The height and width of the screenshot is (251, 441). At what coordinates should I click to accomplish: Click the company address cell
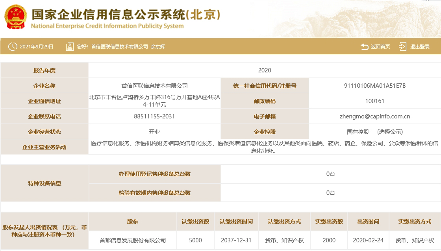pyautogui.click(x=154, y=101)
